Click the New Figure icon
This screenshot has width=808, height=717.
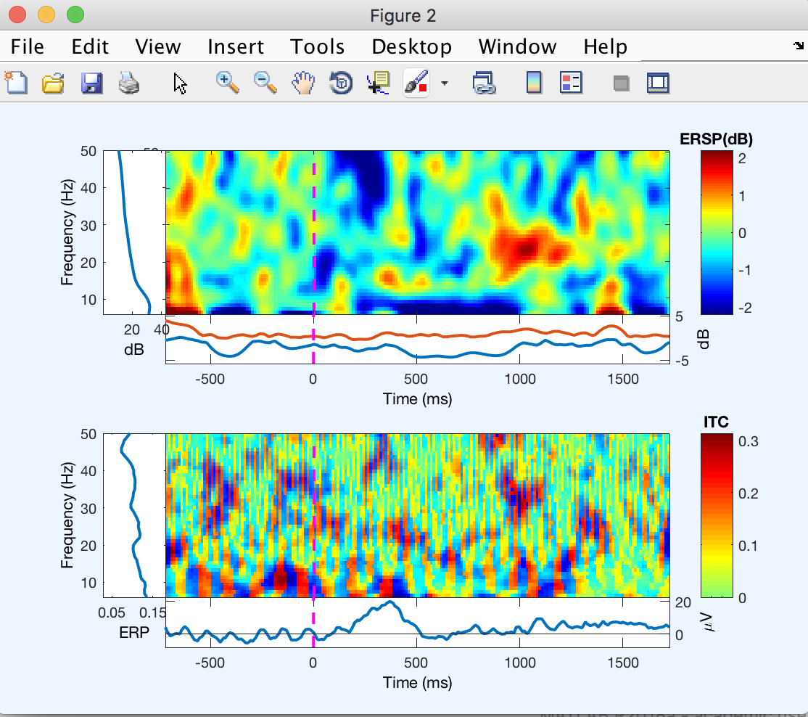[16, 83]
